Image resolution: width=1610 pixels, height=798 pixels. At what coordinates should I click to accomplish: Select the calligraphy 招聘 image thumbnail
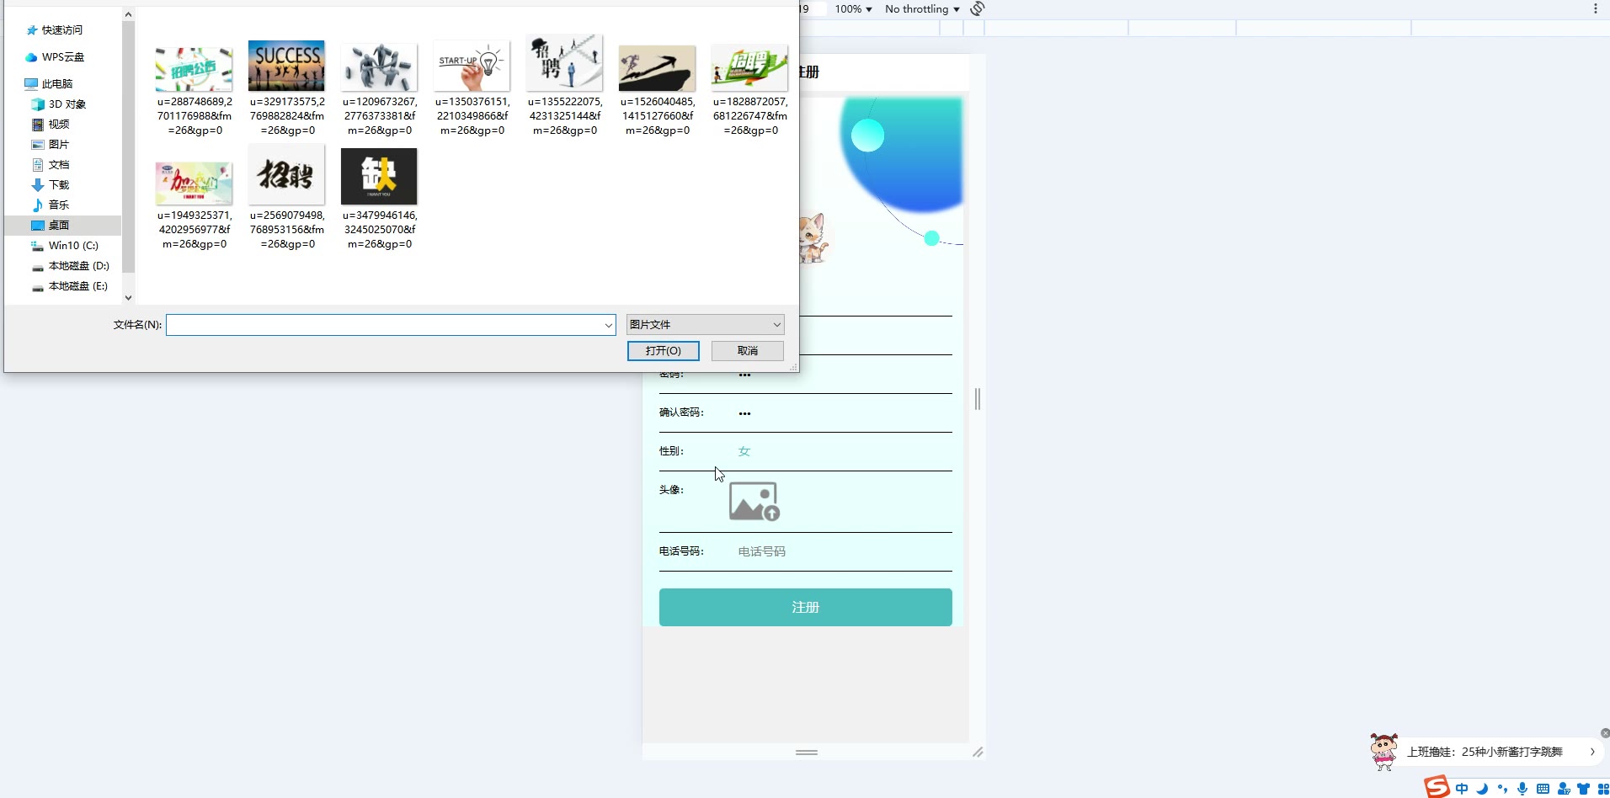pos(286,175)
